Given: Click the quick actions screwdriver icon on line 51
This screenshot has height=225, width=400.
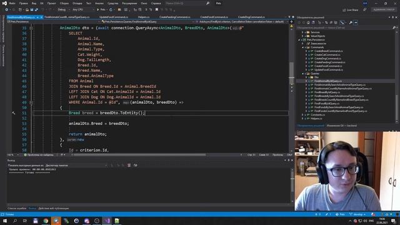Looking at the screenshot, I should [x=13, y=112].
